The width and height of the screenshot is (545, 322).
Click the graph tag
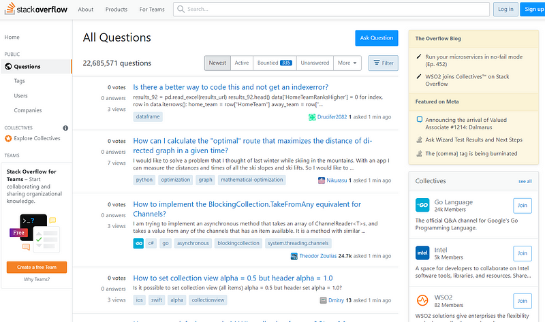[x=206, y=180]
